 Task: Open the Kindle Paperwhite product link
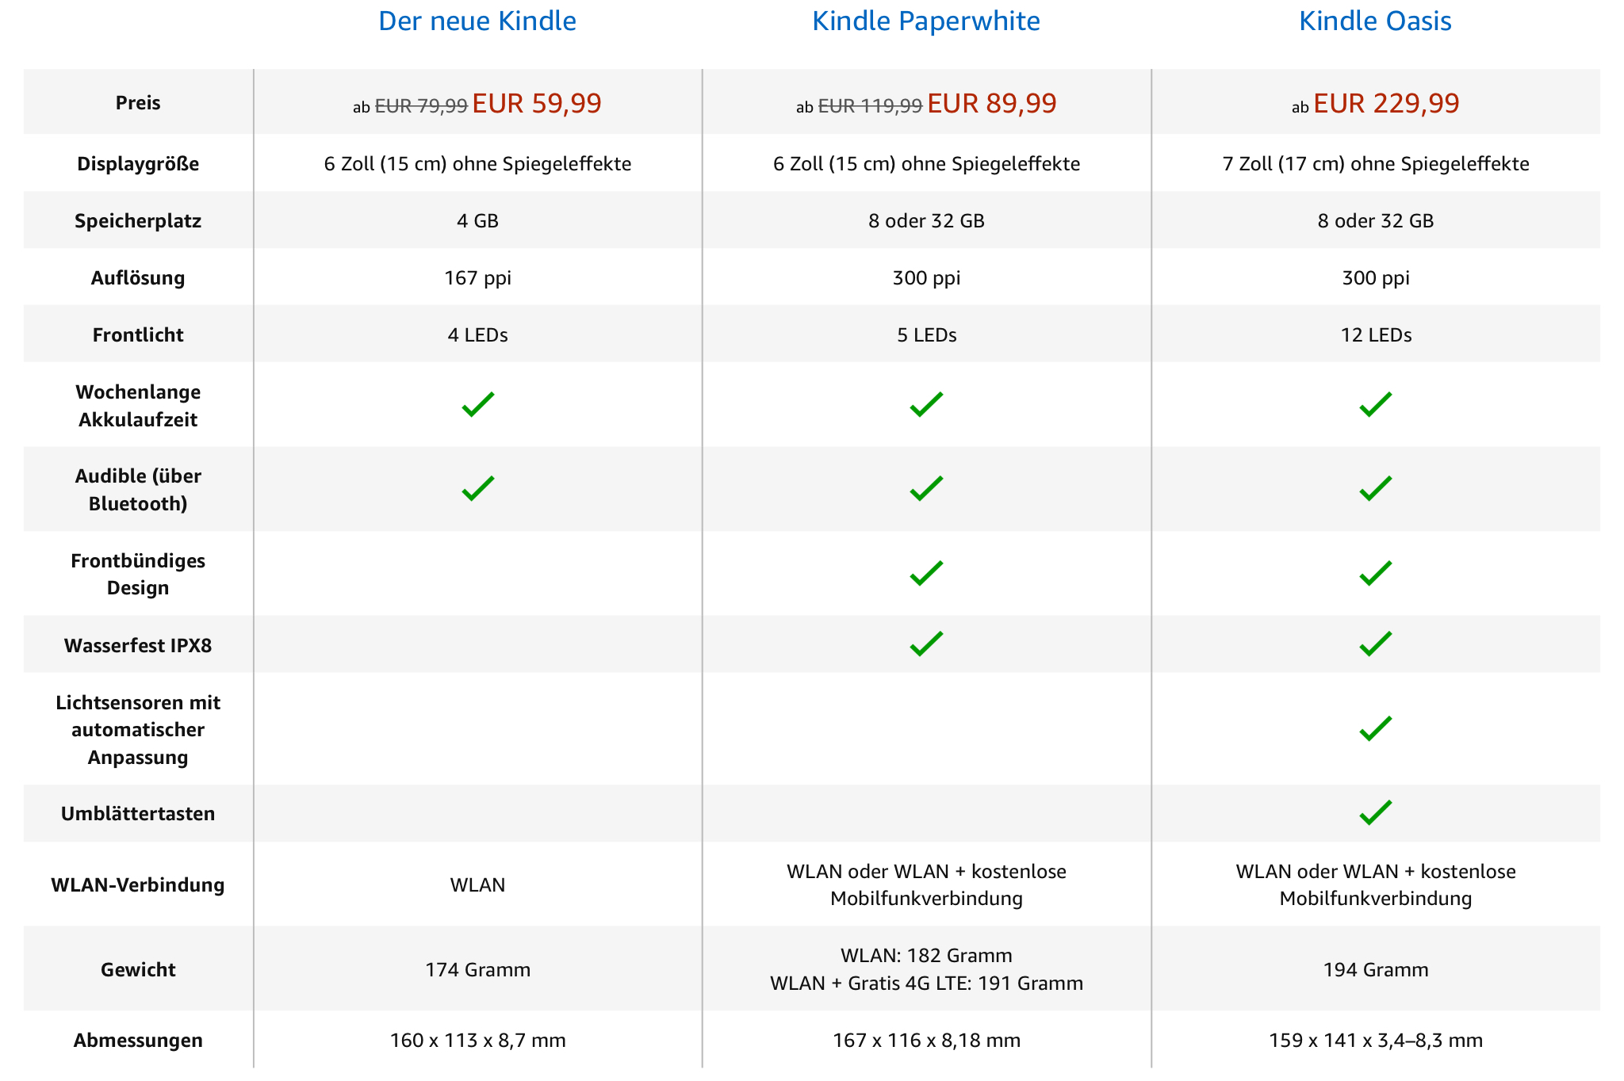coord(925,21)
